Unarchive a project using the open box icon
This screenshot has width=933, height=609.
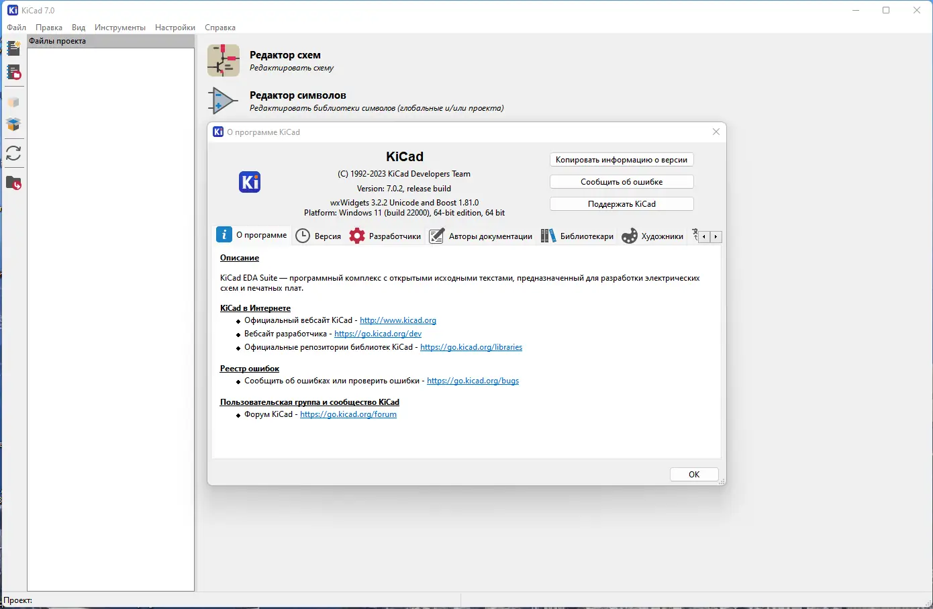13,124
